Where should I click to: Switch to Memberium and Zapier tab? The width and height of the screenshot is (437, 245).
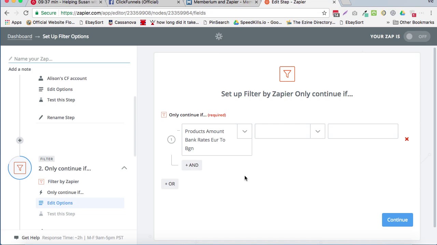(x=223, y=2)
